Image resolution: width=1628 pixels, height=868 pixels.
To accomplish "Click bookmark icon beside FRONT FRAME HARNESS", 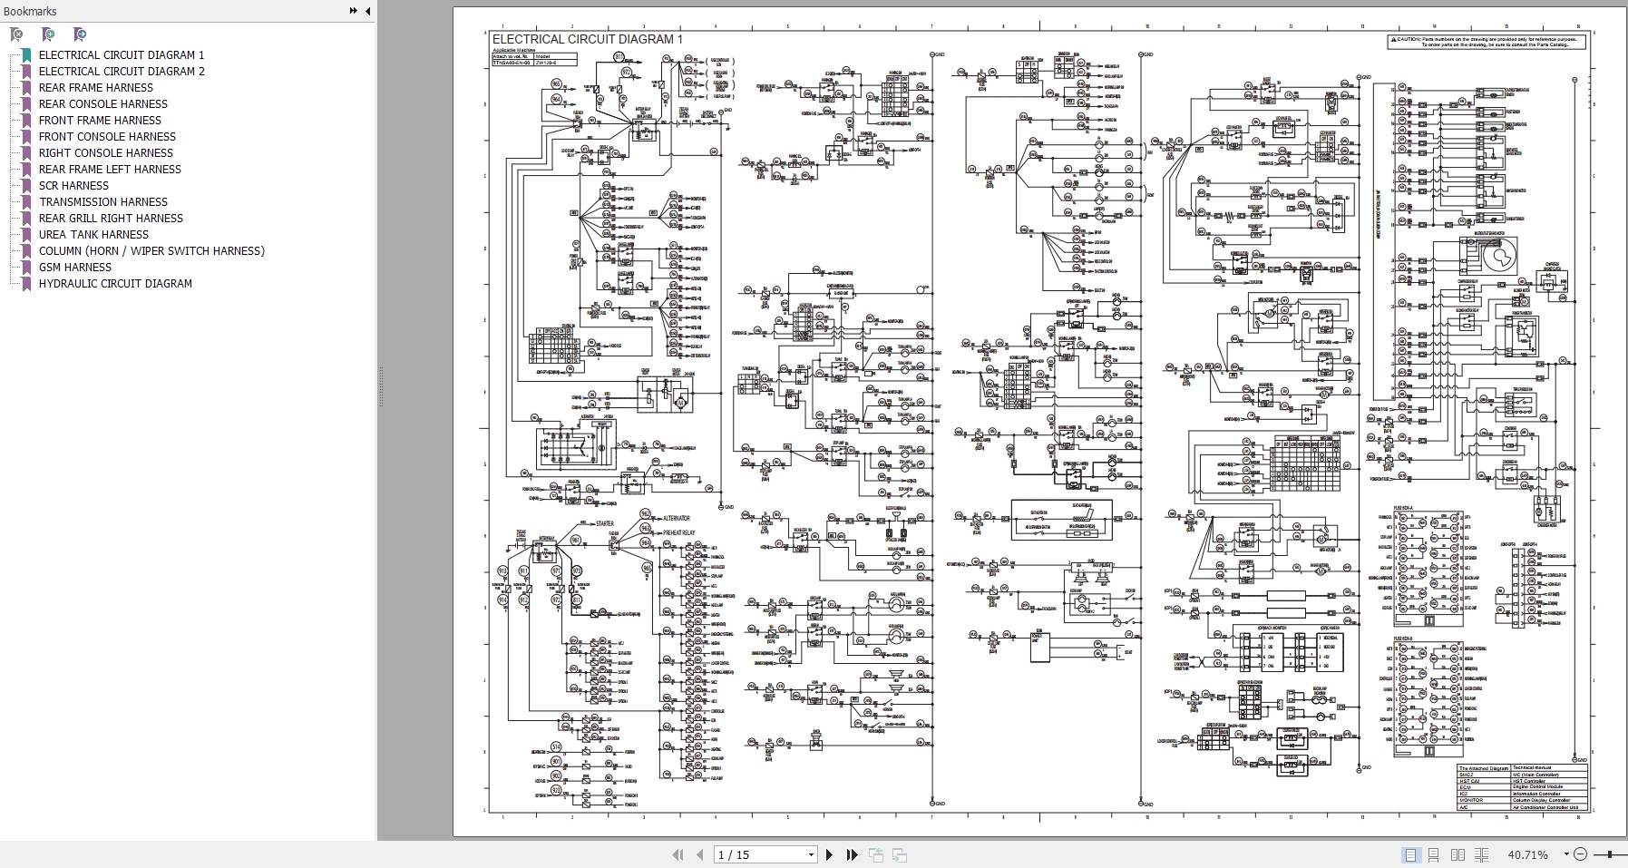I will click(x=26, y=121).
